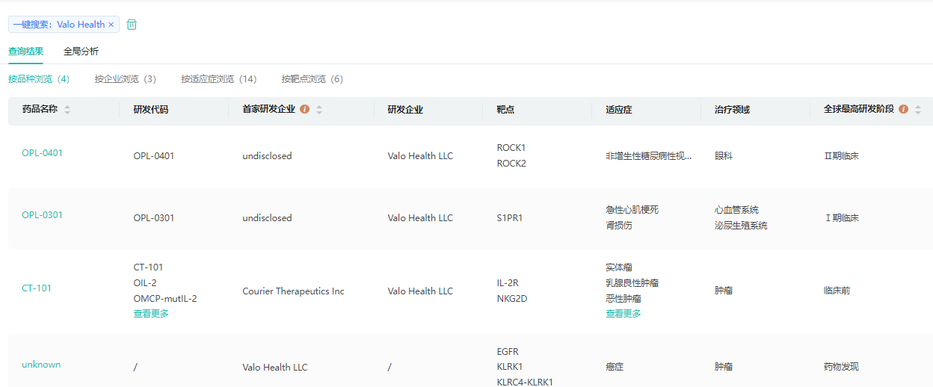
Task: Click the 研发代码 column header
Action: 151,110
